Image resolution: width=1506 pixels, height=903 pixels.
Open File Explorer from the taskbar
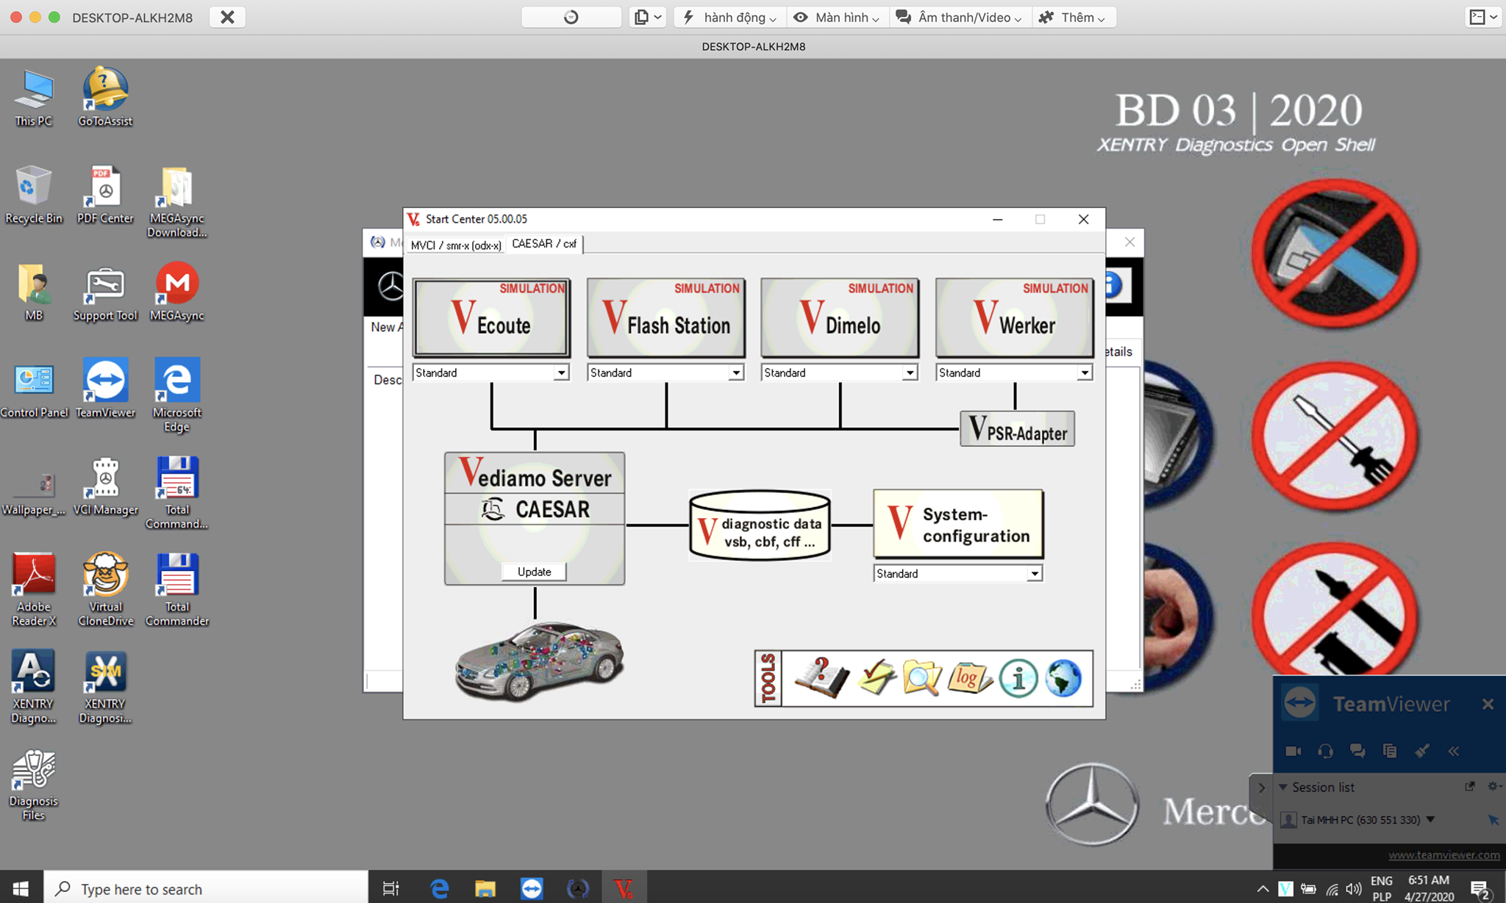[x=485, y=888]
